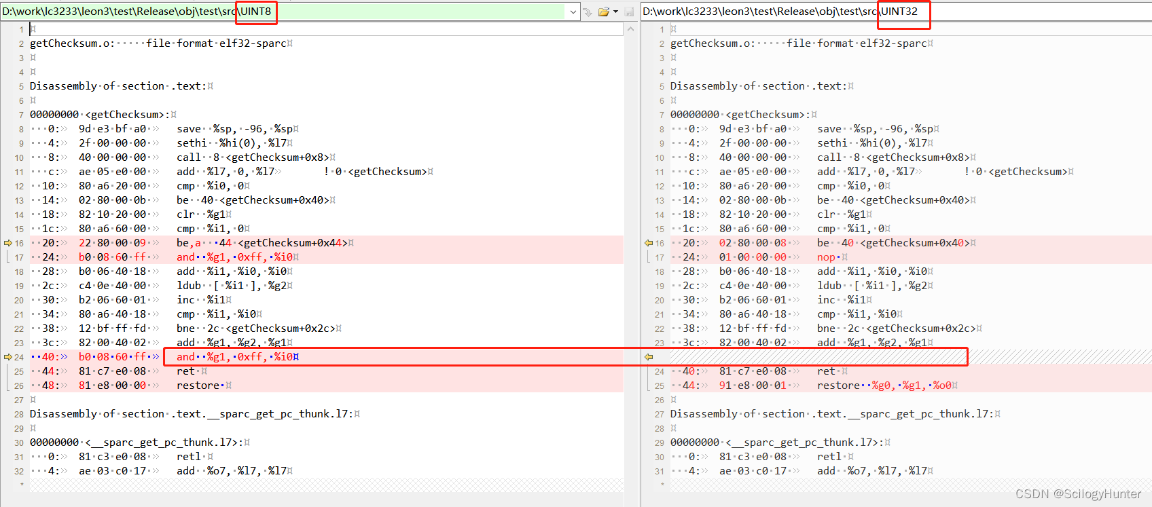The height and width of the screenshot is (507, 1152).
Task: Click left pane line 'getChecksum.o: file format elf32-sparc'
Action: (x=161, y=43)
